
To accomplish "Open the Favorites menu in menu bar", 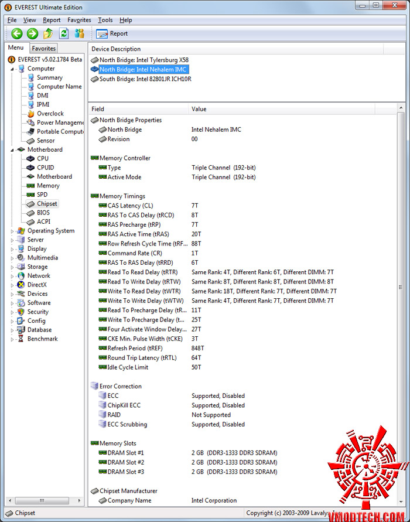I will (79, 20).
